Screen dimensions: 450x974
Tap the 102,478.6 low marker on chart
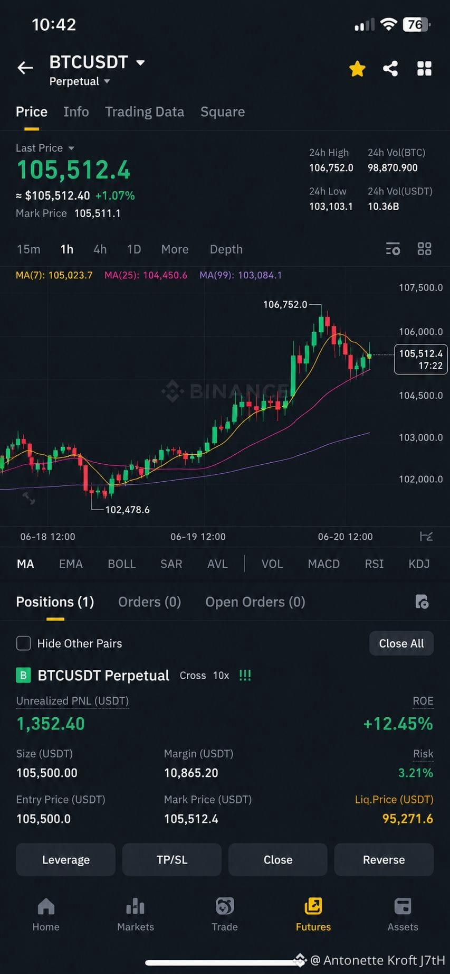point(127,510)
